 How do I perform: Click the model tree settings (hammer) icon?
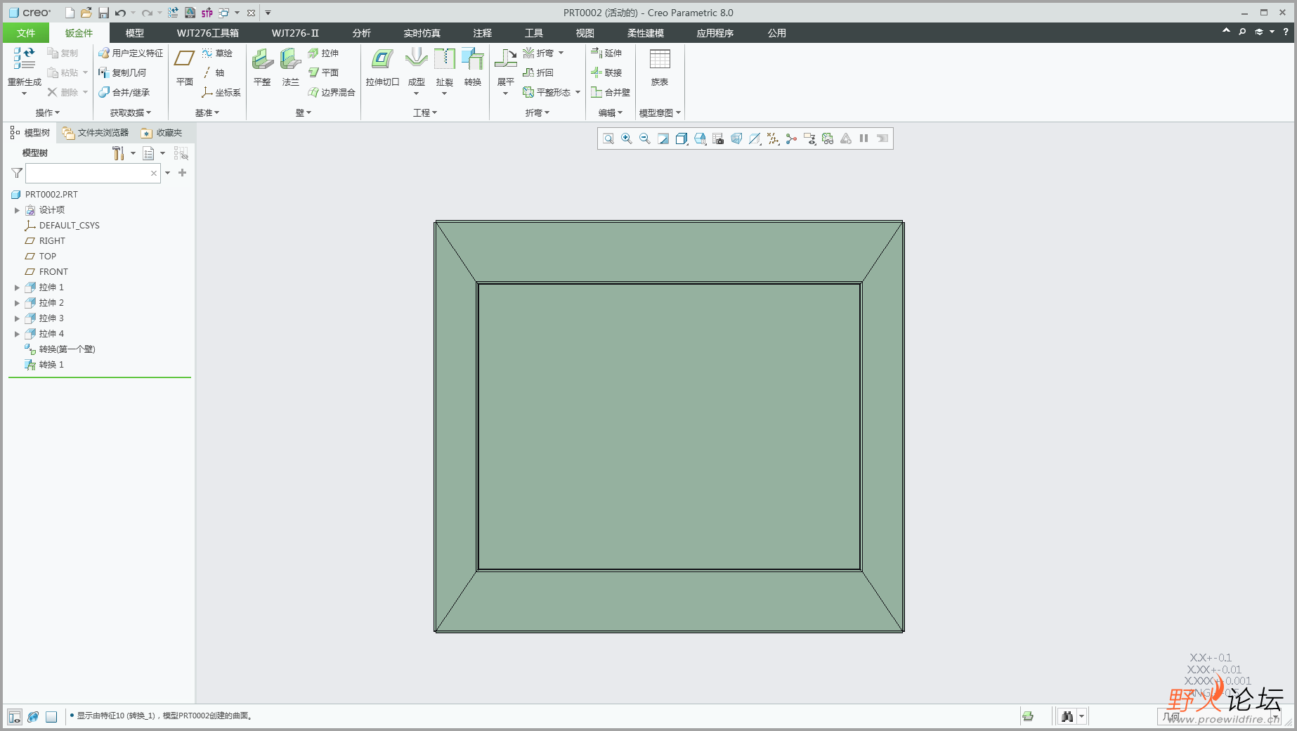(x=118, y=153)
